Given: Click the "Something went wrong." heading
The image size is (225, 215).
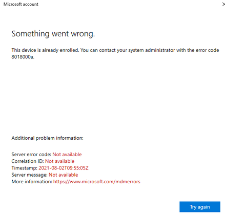Looking at the screenshot, I should (53, 34).
